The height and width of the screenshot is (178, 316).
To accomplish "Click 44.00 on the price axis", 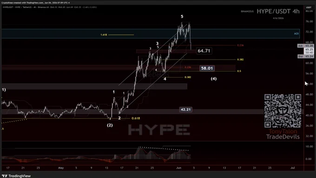I will (309, 105).
